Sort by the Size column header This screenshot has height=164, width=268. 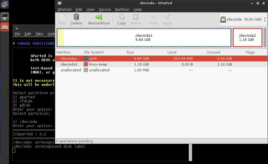[x=130, y=52]
